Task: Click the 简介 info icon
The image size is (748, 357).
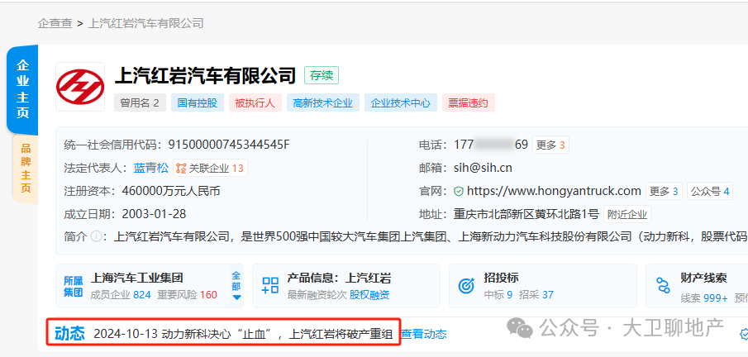Action: [96, 236]
